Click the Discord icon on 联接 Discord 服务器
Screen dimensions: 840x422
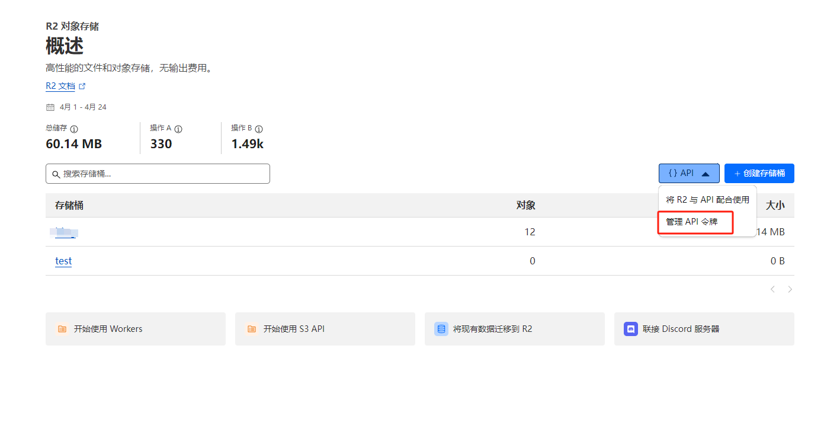click(630, 329)
